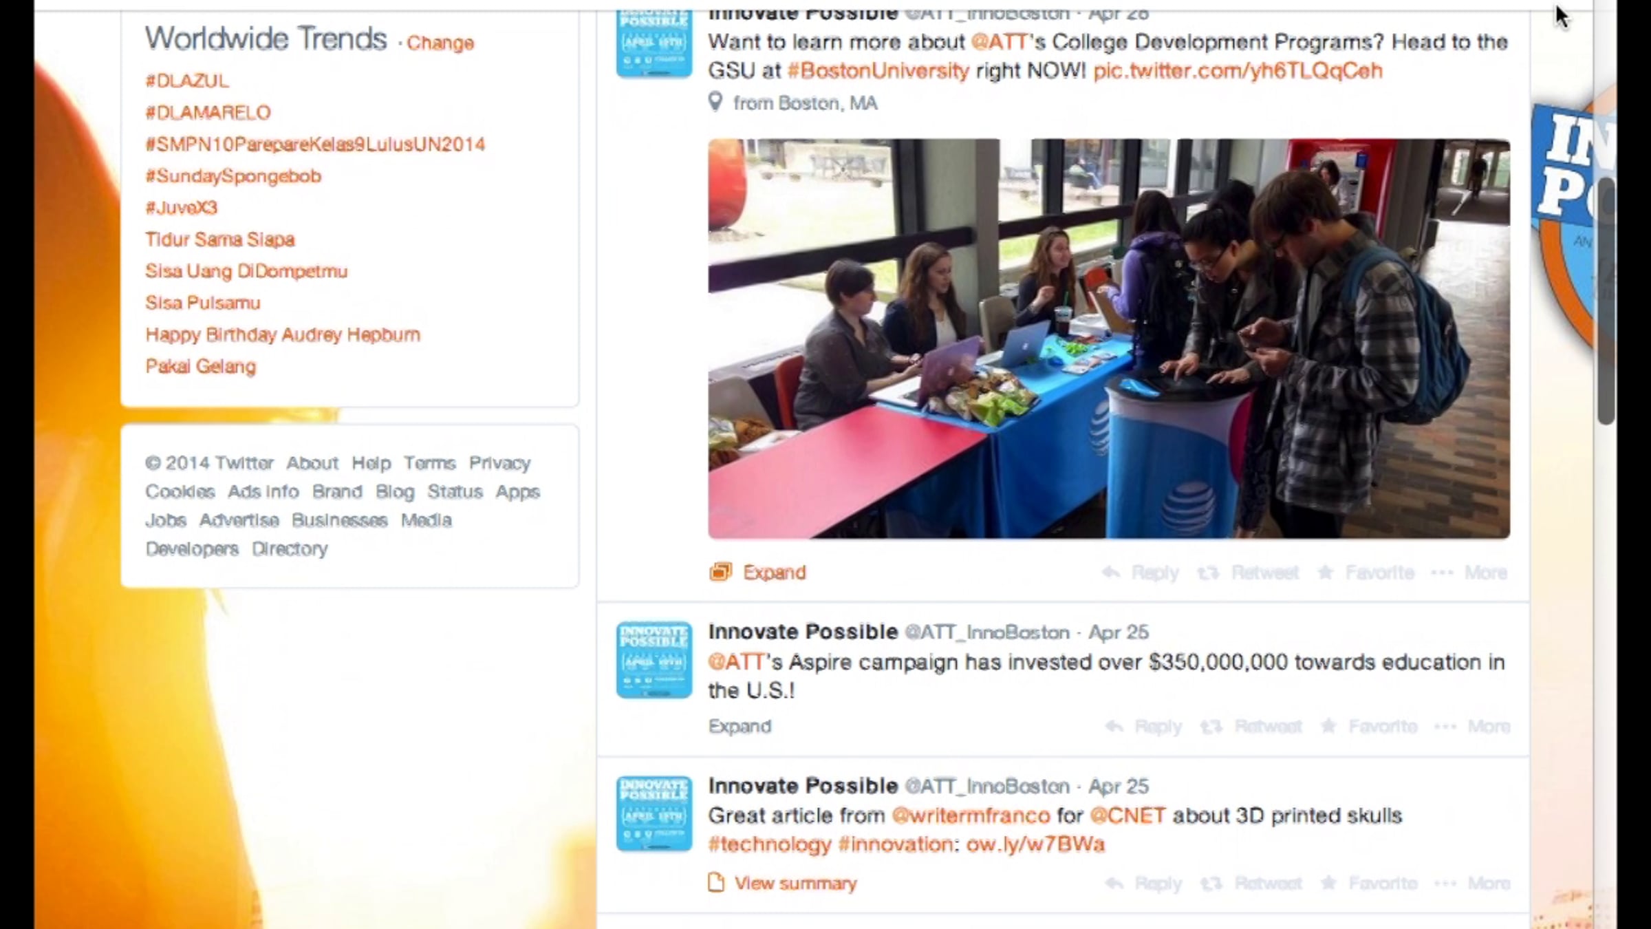
Task: Open the #BostonUniversity hashtag link
Action: click(878, 70)
